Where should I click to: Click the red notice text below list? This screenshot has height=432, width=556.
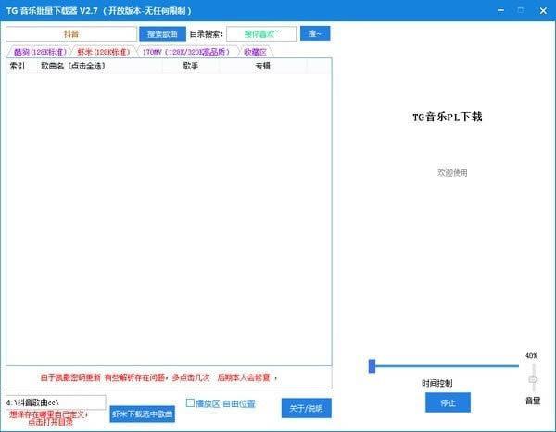(x=158, y=377)
